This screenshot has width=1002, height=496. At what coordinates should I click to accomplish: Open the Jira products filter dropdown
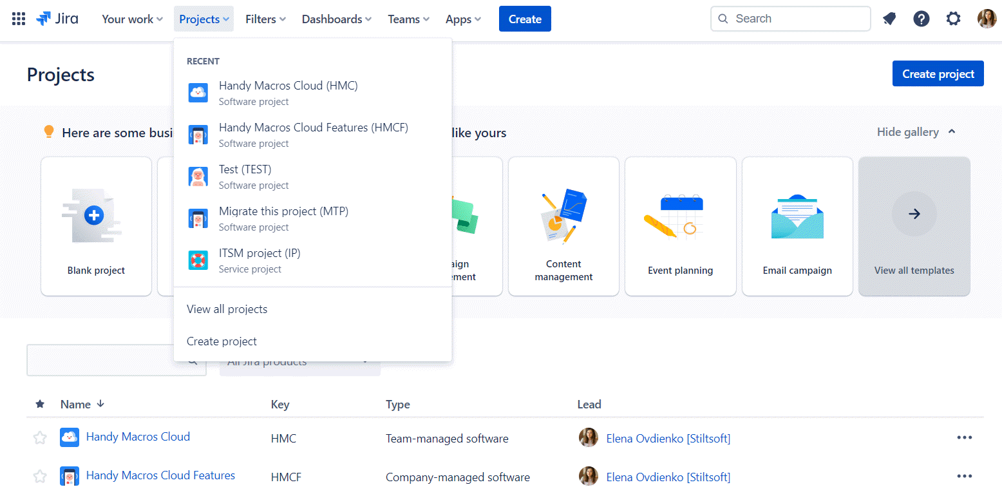click(x=300, y=361)
